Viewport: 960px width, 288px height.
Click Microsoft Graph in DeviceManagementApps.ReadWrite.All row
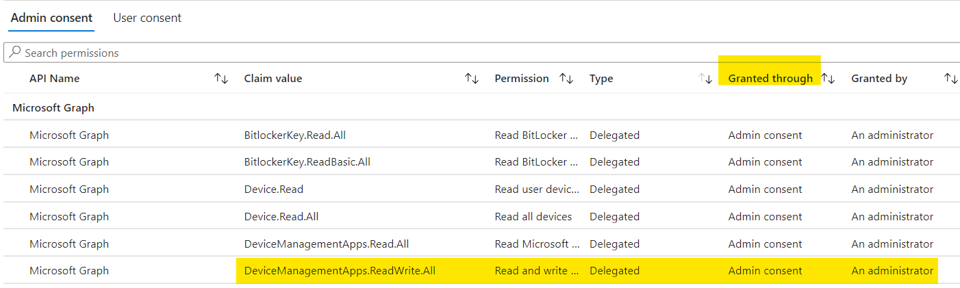point(69,271)
